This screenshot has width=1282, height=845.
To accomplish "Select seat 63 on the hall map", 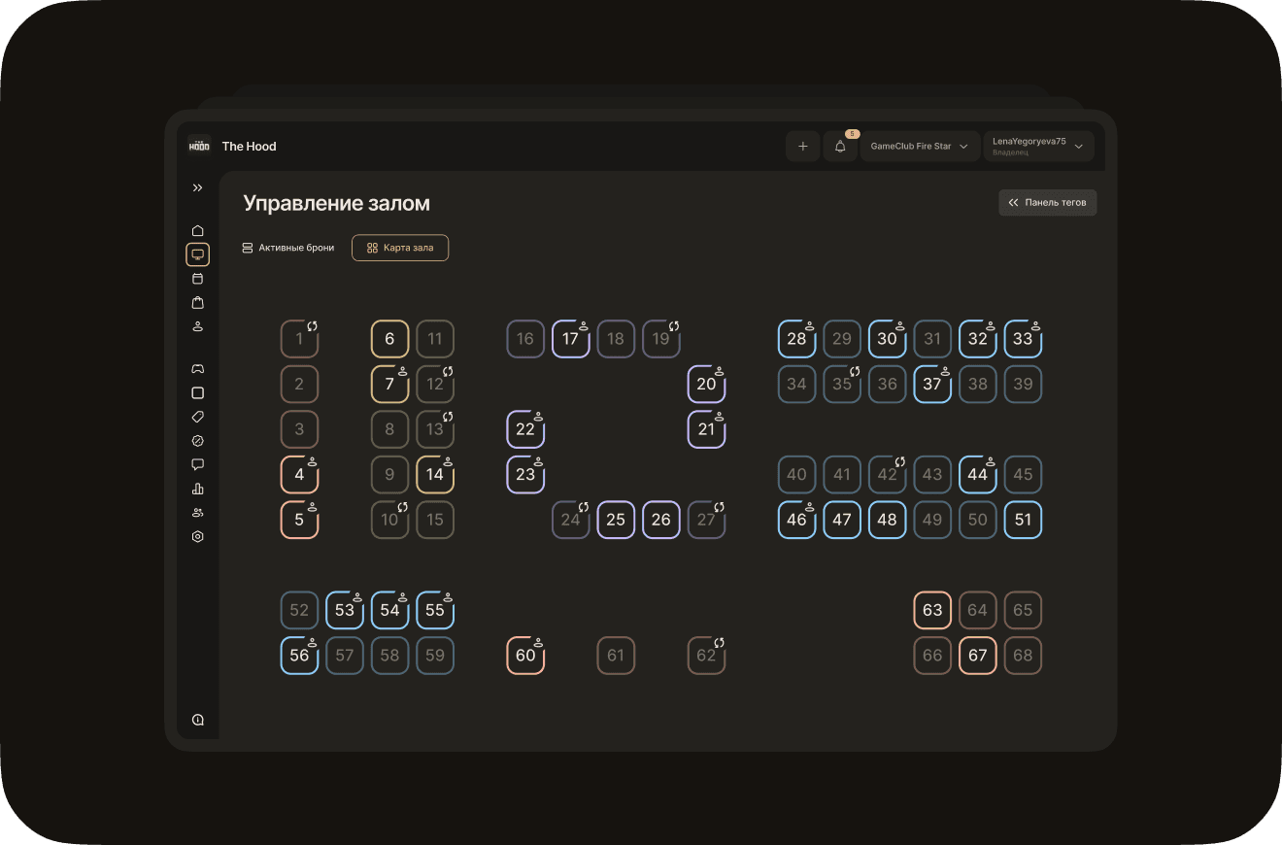I will (932, 610).
